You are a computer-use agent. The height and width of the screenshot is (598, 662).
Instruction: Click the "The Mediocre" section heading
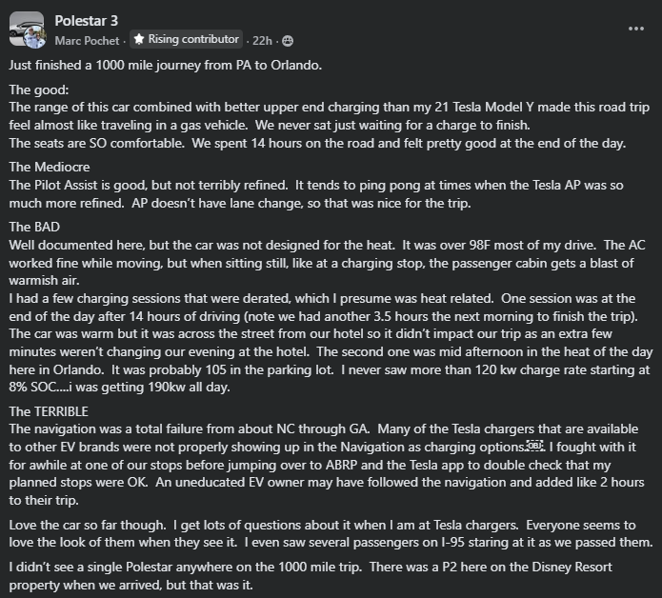48,168
